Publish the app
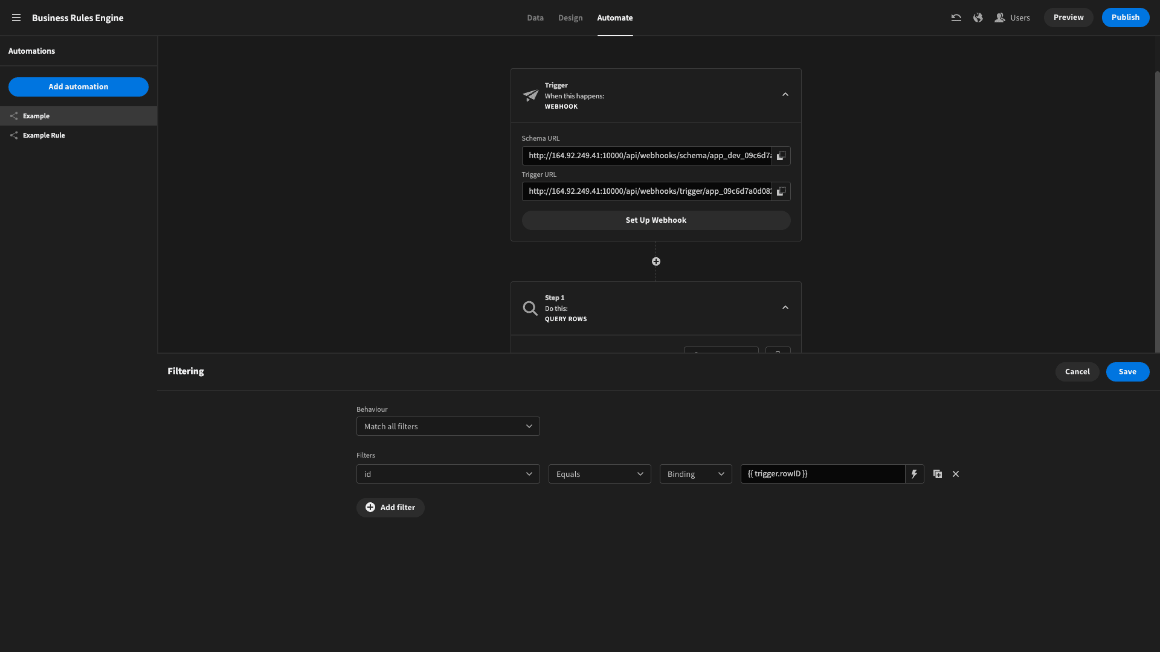This screenshot has height=652, width=1160. [x=1125, y=18]
